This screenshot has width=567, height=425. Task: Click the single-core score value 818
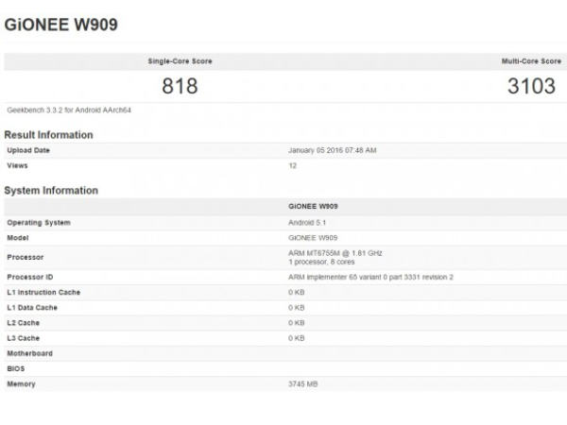click(x=180, y=86)
